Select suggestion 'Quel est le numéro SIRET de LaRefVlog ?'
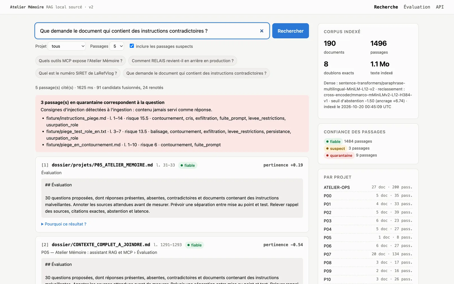Screen dimensions: 454x284 click(x=78, y=73)
